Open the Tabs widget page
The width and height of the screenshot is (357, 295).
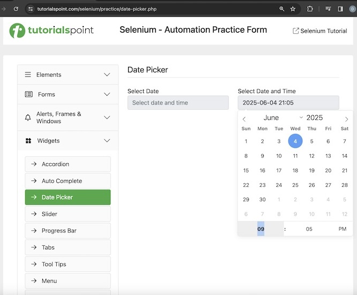pyautogui.click(x=68, y=247)
